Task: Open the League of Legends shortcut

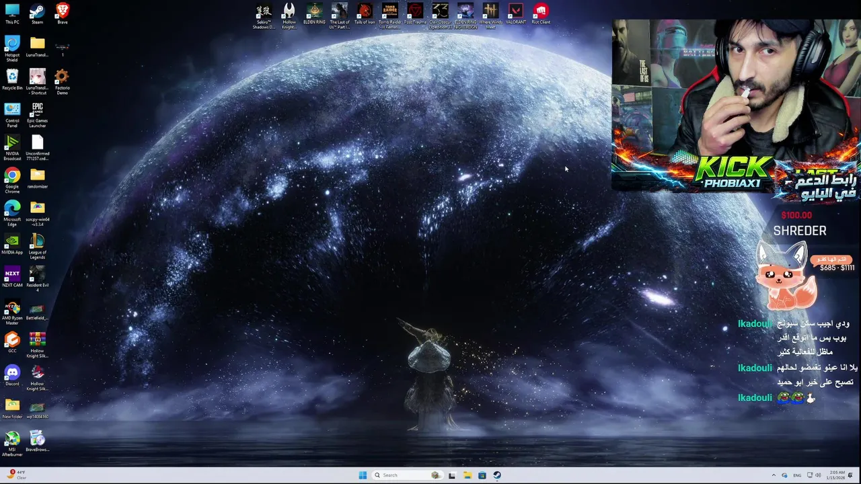Action: coord(37,247)
